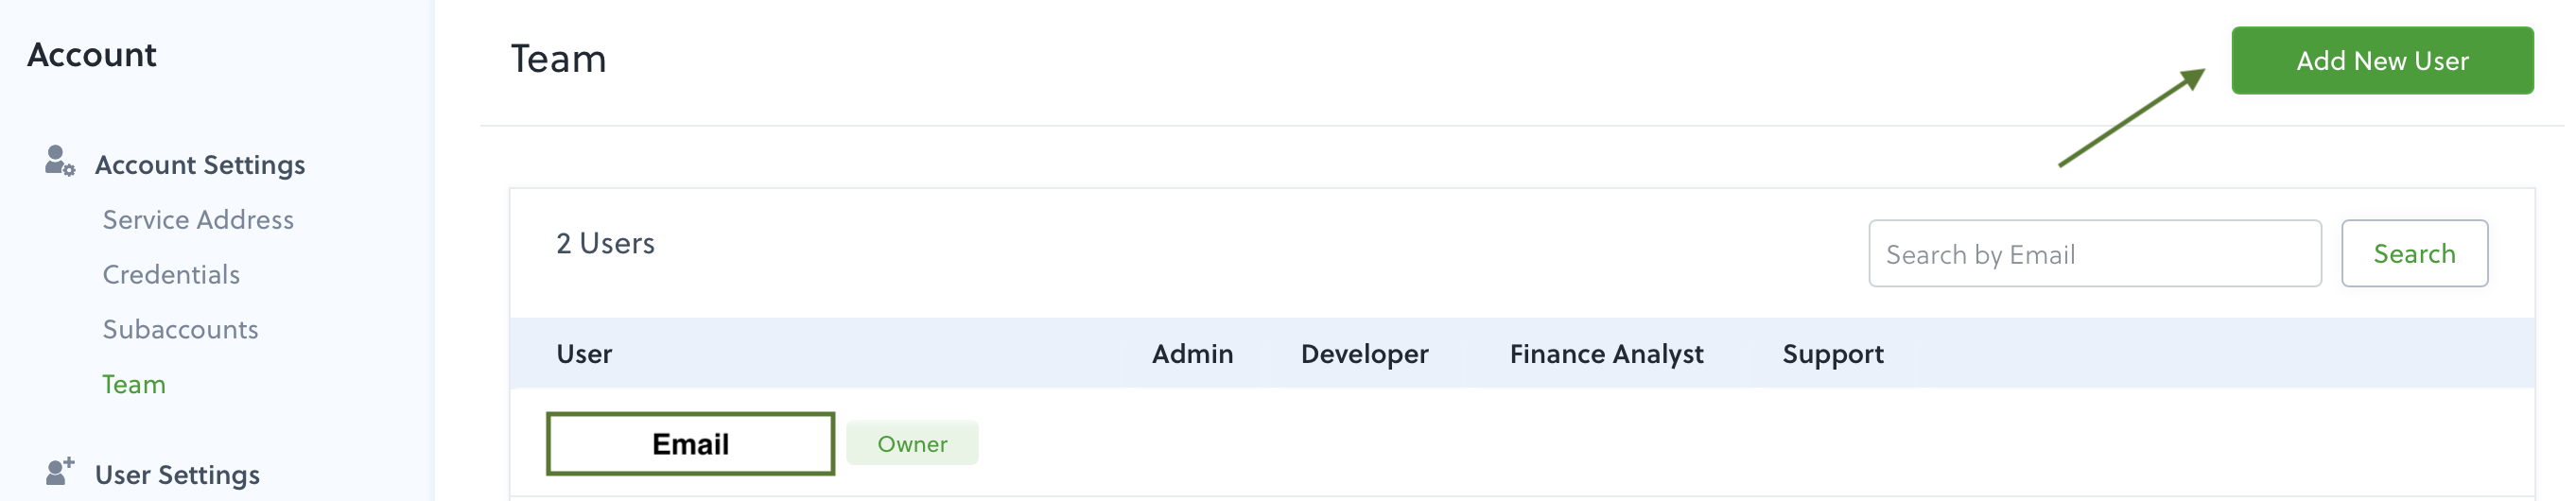Open the Account Settings section
Screen dimensions: 2576x501
200,165
